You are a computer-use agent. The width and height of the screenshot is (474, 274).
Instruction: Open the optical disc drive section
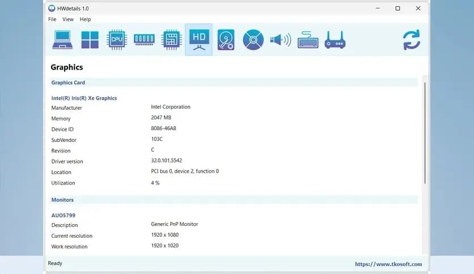253,40
